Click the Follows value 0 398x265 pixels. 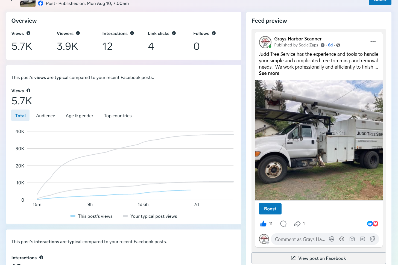[197, 46]
